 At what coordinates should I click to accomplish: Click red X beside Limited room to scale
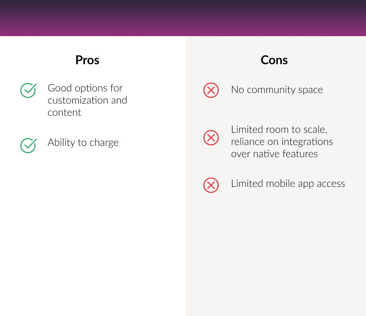(211, 138)
